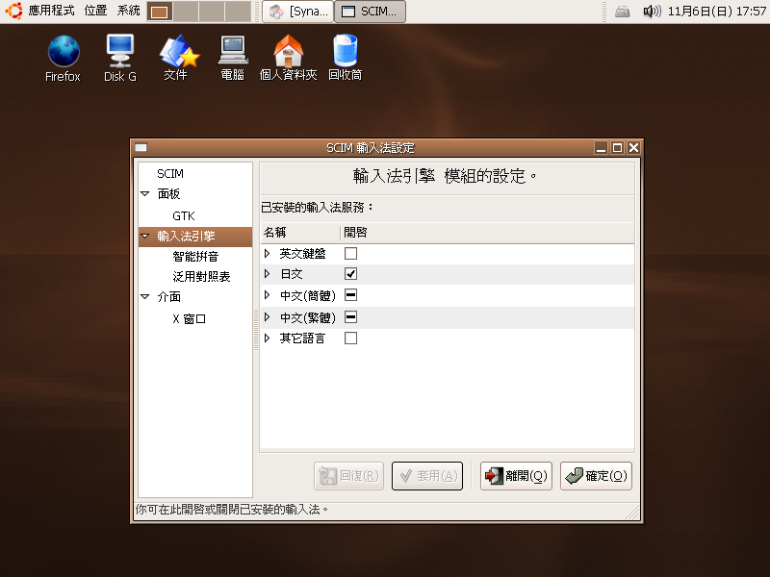Expand the 其它語言 row
This screenshot has width=770, height=577.
(x=268, y=339)
